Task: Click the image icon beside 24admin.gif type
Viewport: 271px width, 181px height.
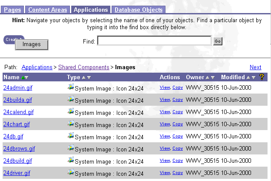Action: 71,87
